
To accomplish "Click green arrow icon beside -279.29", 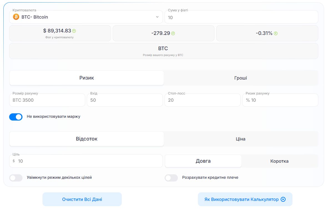I will pyautogui.click(x=173, y=34).
